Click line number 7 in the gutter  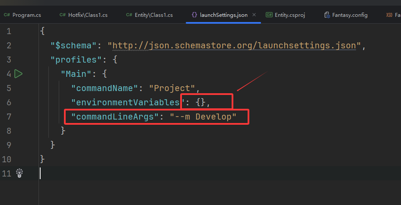point(9,117)
